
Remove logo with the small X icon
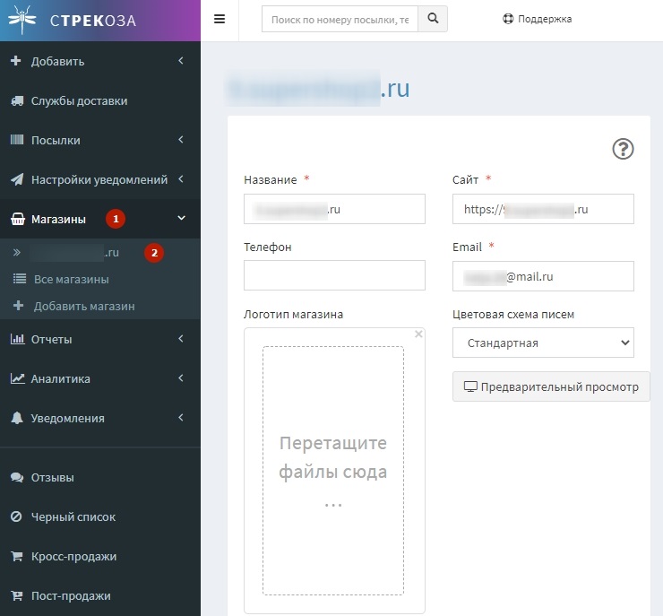coord(418,334)
